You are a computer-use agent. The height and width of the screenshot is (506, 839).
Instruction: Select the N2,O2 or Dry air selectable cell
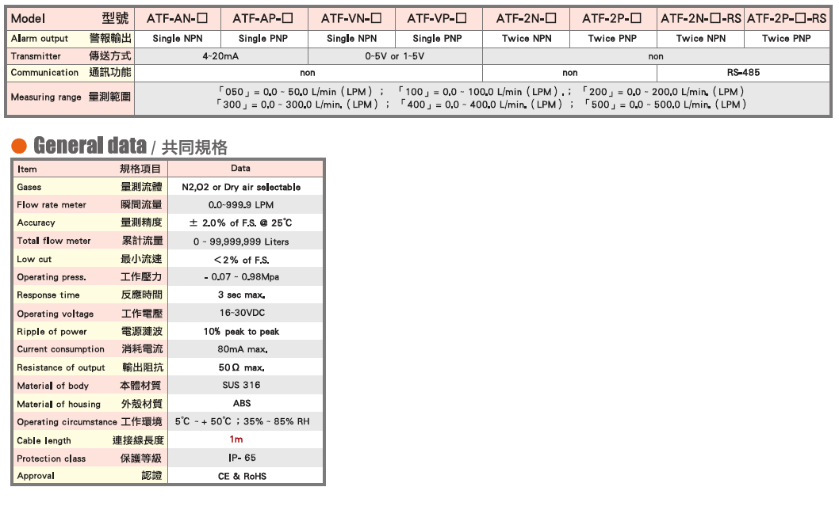point(241,187)
